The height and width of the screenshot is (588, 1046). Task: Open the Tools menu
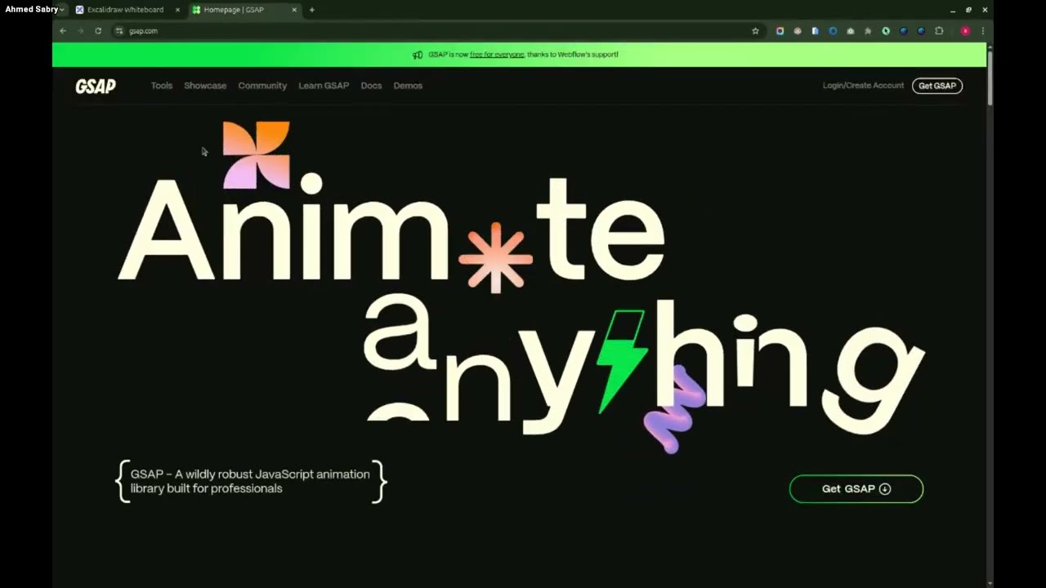(162, 86)
